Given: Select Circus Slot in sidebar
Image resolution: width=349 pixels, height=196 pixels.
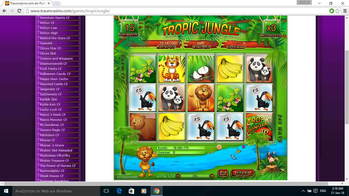Looking at the screenshot, I should 48,53.
